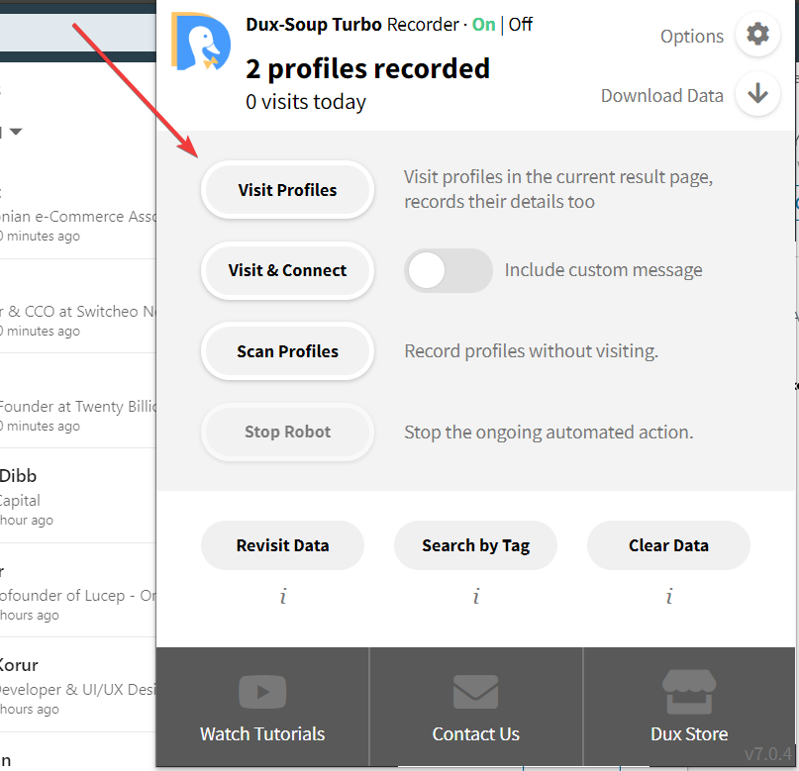The height and width of the screenshot is (771, 799).
Task: Open Options gear icon
Action: coord(757,35)
